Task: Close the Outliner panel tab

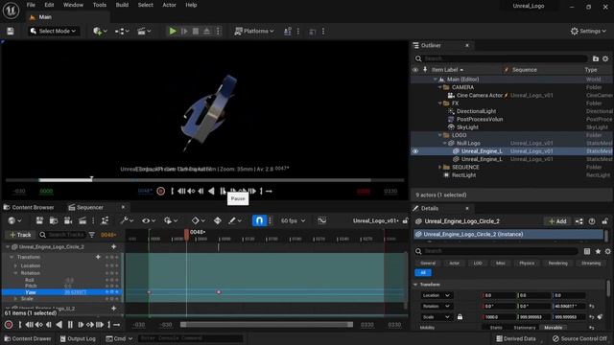Action: (x=467, y=45)
